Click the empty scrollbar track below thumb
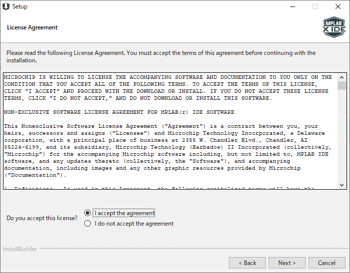350x273 pixels. (x=342, y=140)
